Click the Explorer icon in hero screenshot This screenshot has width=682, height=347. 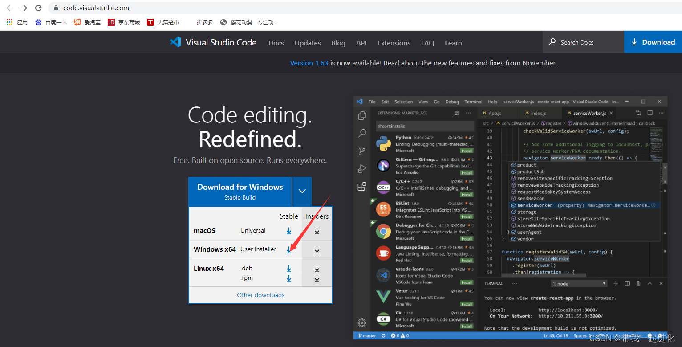click(x=362, y=115)
